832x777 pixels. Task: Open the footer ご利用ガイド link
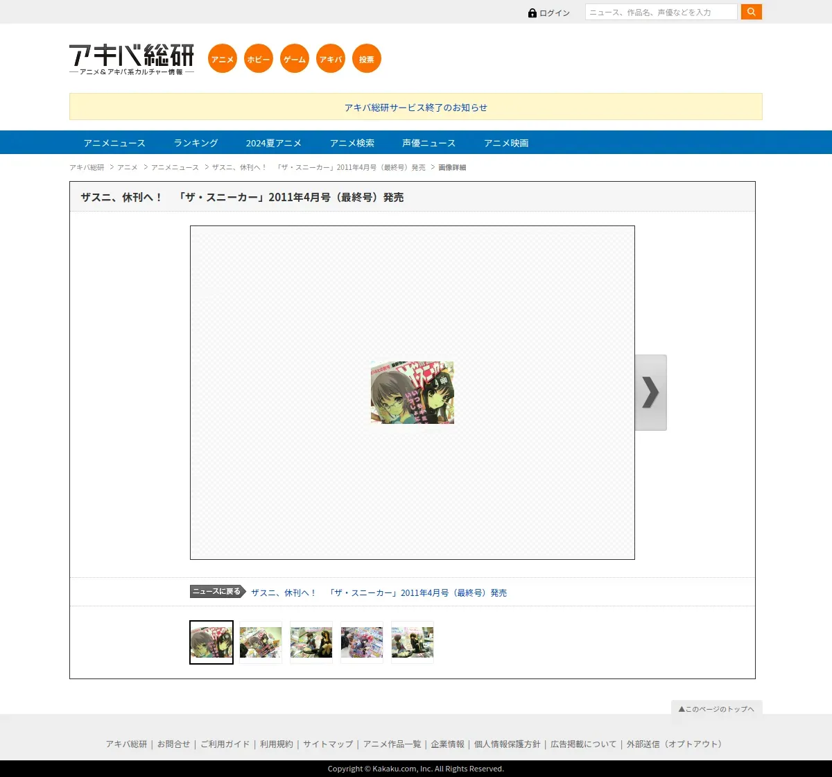[x=225, y=744]
